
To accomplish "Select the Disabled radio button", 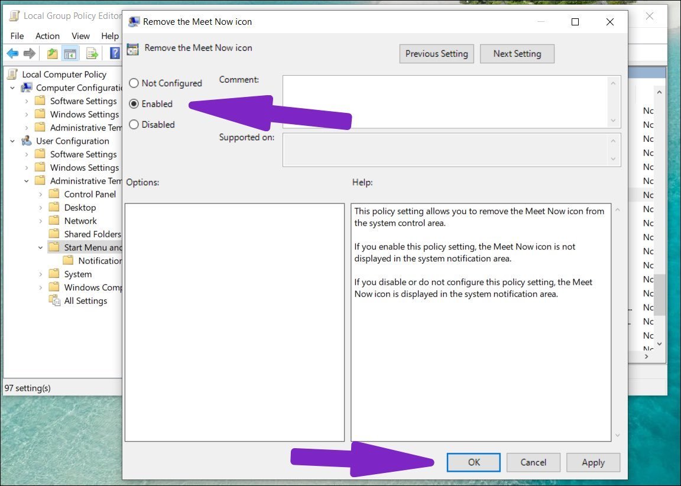I will point(134,125).
